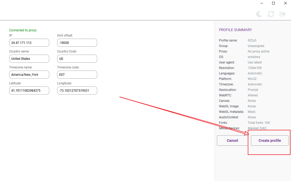This screenshot has width=291, height=181.
Task: Click the profile name value 922s5
Action: click(252, 40)
